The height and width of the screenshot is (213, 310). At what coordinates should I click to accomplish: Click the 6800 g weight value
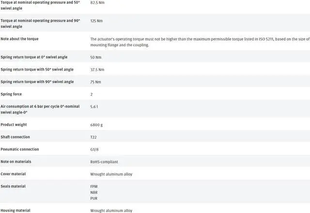click(x=96, y=125)
